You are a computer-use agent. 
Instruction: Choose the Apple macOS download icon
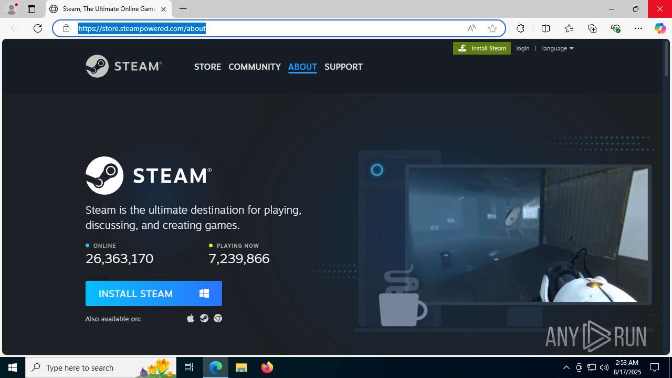(x=191, y=318)
